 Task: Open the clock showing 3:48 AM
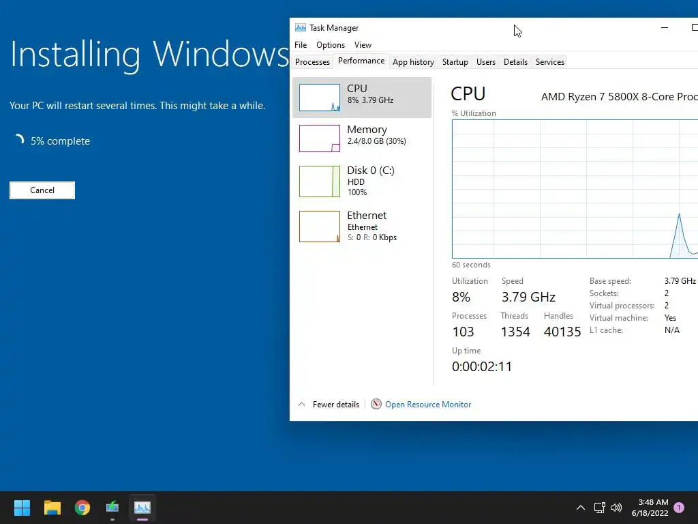tap(653, 502)
